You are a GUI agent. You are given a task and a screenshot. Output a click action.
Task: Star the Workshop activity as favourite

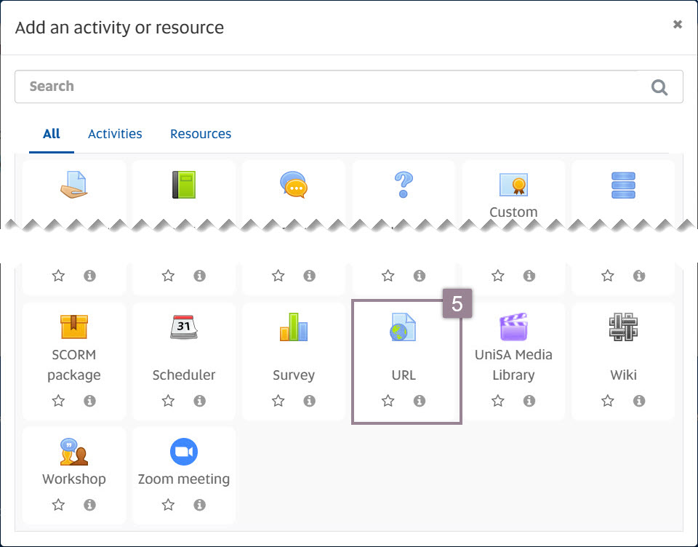pyautogui.click(x=58, y=504)
